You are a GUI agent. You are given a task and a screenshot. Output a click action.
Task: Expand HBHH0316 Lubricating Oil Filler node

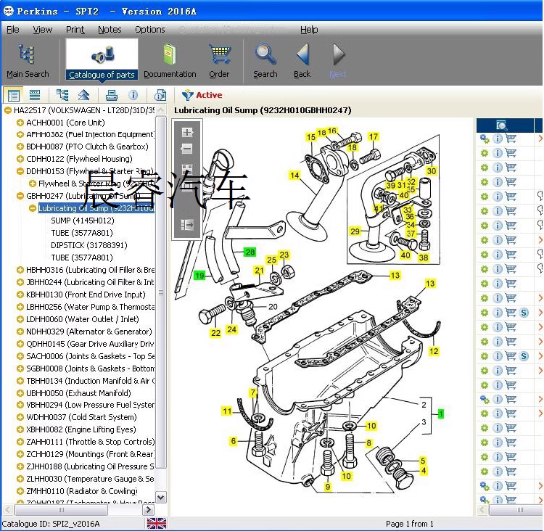(20, 270)
